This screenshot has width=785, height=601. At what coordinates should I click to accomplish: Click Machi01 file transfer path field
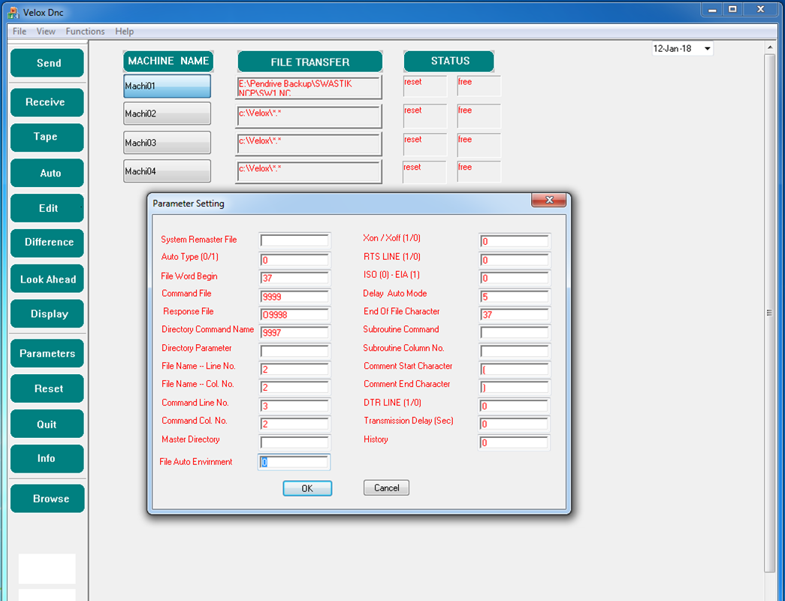point(309,87)
